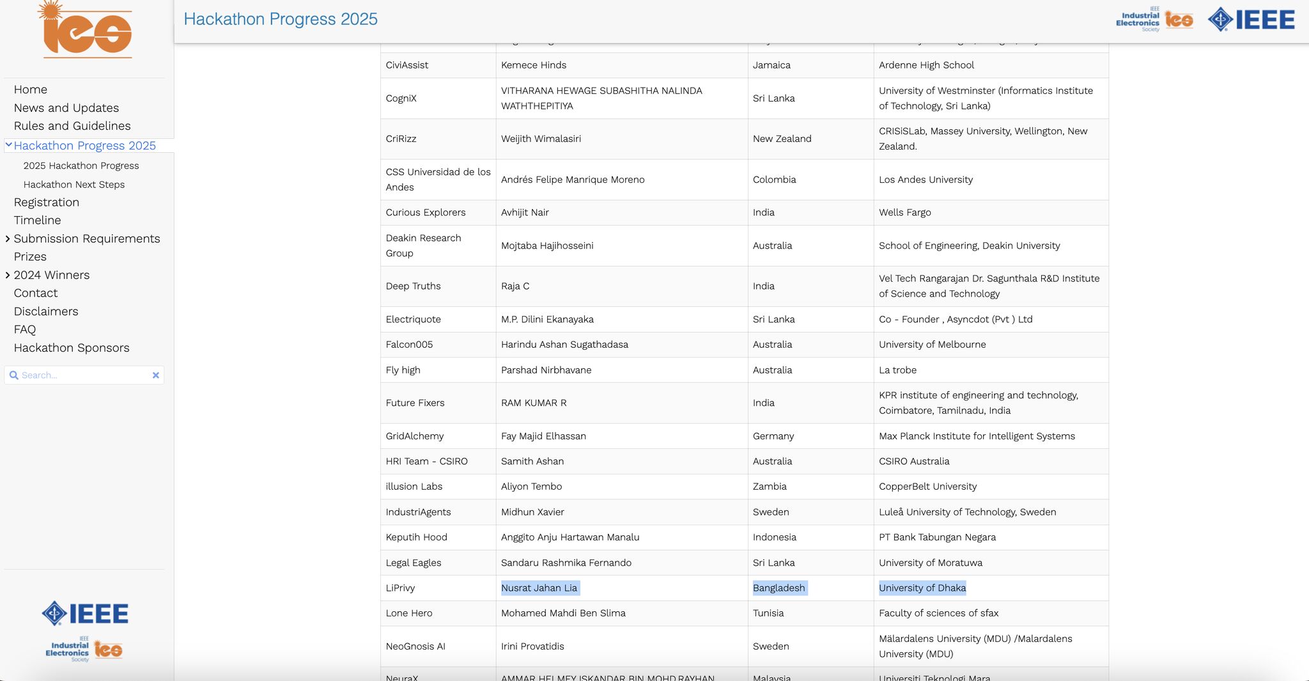The width and height of the screenshot is (1309, 681).
Task: Expand the 2024 Winners section
Action: coord(8,275)
